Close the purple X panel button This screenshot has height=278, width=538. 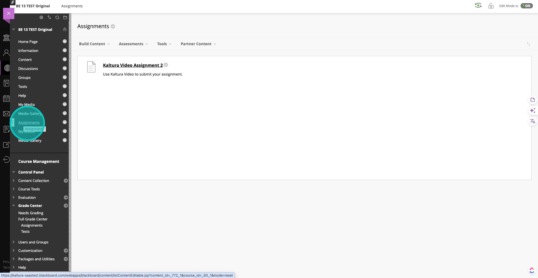coord(9,13)
